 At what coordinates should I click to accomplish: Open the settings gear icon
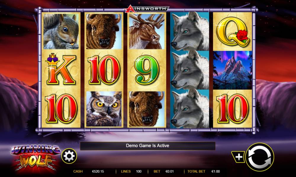tap(69, 156)
